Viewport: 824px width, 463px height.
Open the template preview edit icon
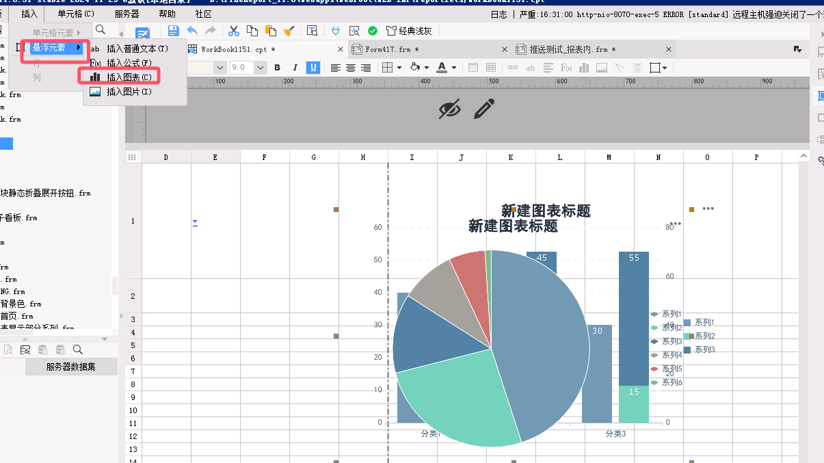(x=312, y=31)
